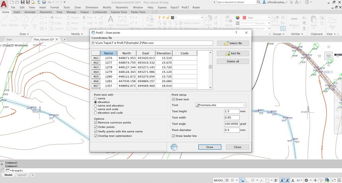Click the Undo arrow icon
This screenshot has height=183, width=342.
point(50,2)
